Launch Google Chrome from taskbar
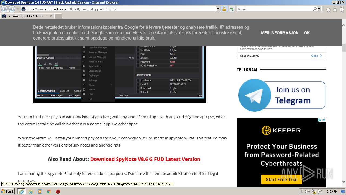The height and width of the screenshot is (195, 346). (49, 191)
